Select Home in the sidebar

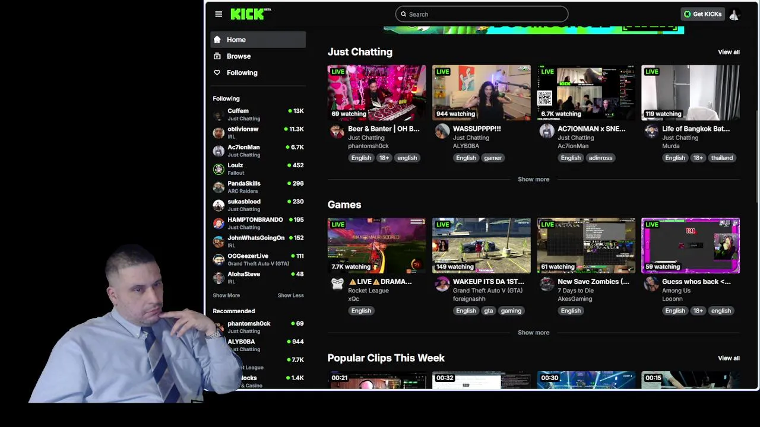click(258, 40)
